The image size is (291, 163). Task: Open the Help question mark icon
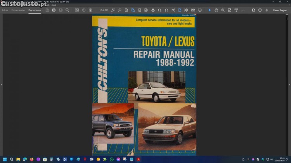[x=260, y=10]
